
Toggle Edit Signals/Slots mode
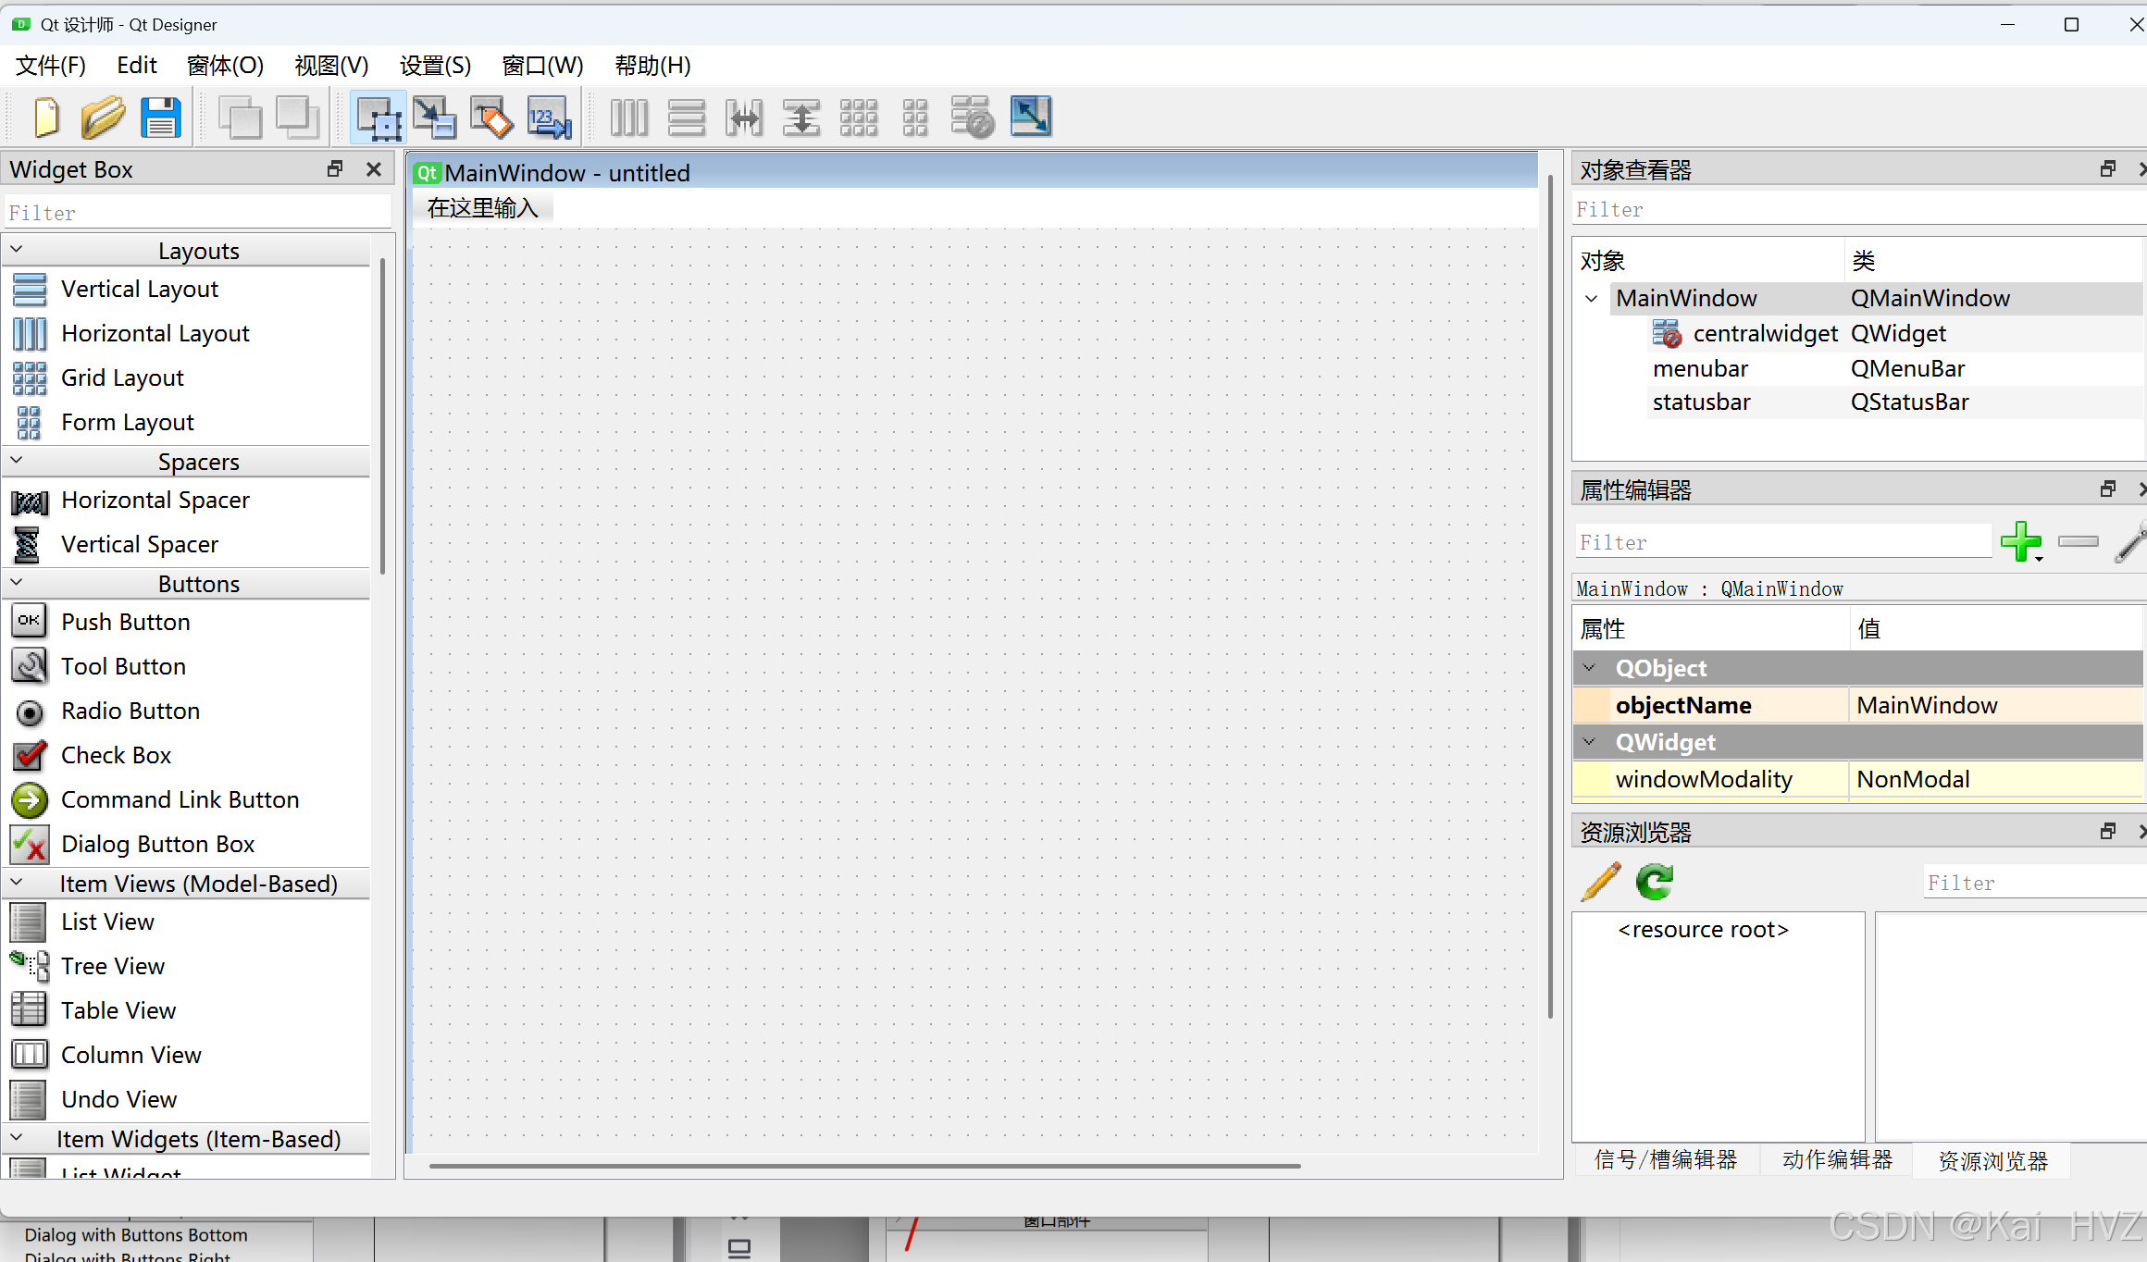click(434, 118)
